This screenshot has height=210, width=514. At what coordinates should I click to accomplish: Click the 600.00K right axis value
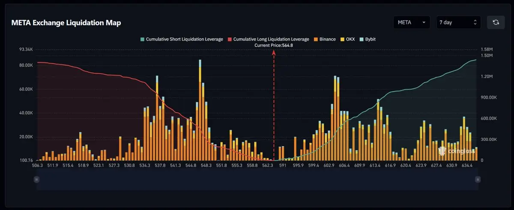pos(488,118)
